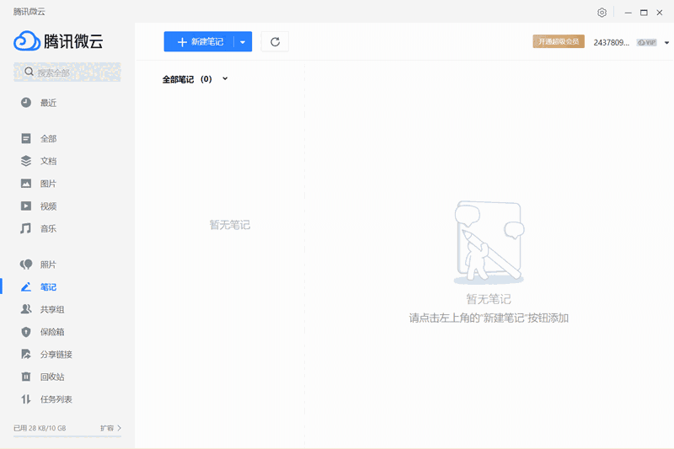Click the 任务列表 transfer arrows icon
This screenshot has height=449, width=674.
click(26, 399)
